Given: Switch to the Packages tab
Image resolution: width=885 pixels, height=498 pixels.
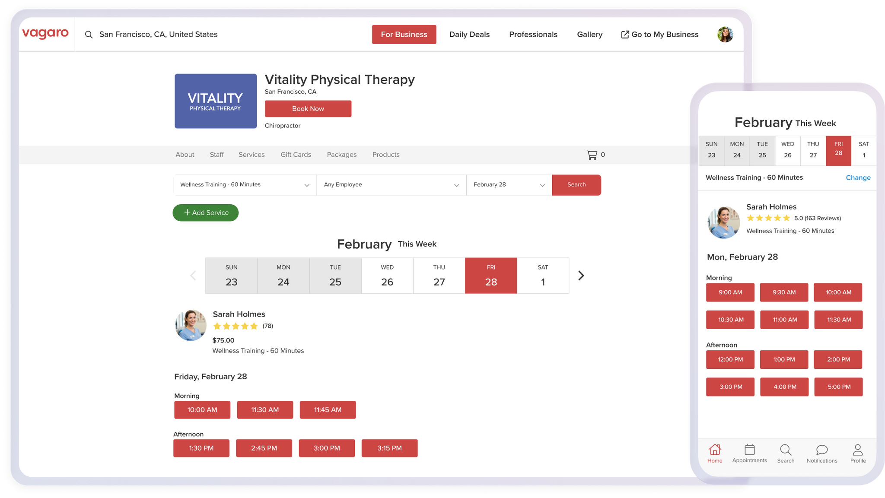Looking at the screenshot, I should tap(342, 155).
